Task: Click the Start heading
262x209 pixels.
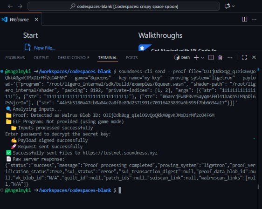Action: pos(30,35)
